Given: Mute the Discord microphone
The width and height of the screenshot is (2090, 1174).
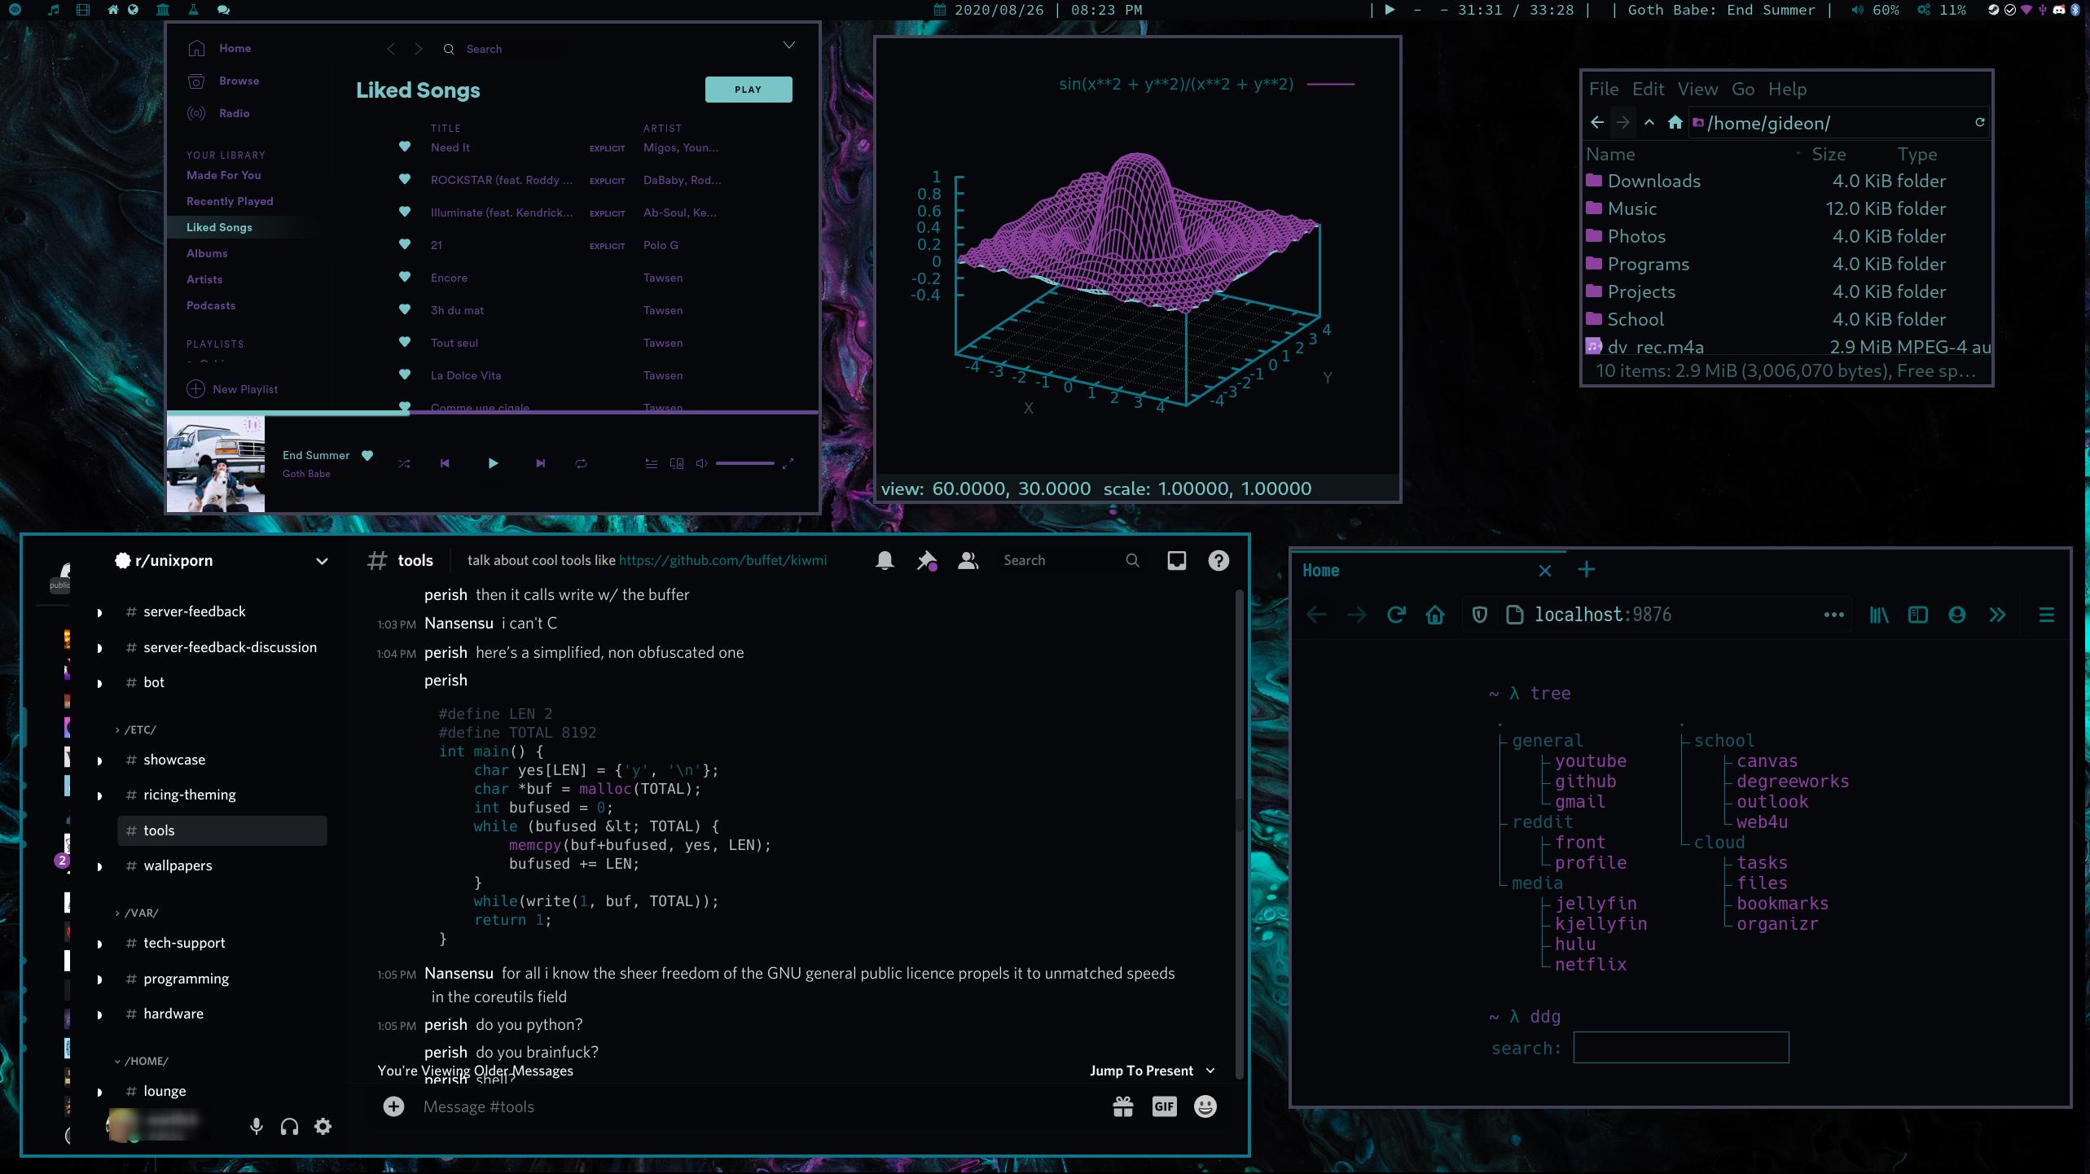Looking at the screenshot, I should (x=256, y=1127).
